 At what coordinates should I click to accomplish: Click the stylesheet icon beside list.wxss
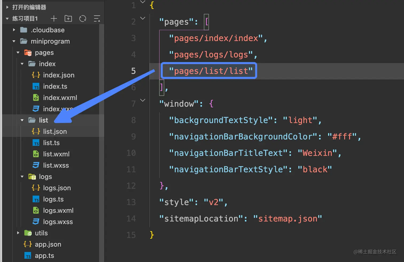point(36,165)
